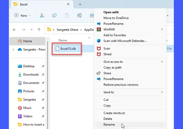The width and height of the screenshot is (183, 129).
Task: Open Give access to submenu
Action: pyautogui.click(x=130, y=62)
